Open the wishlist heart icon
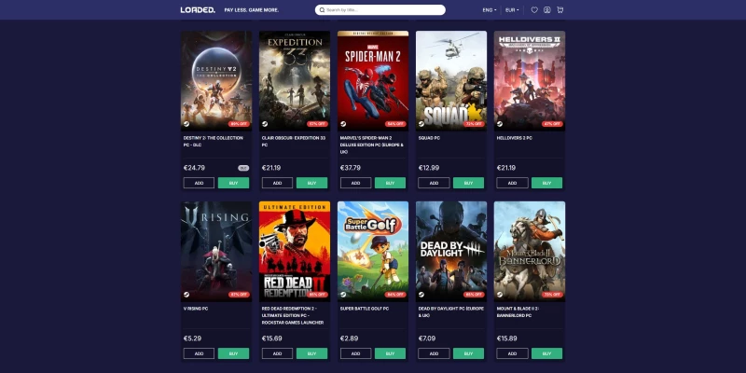The height and width of the screenshot is (373, 746). [534, 10]
